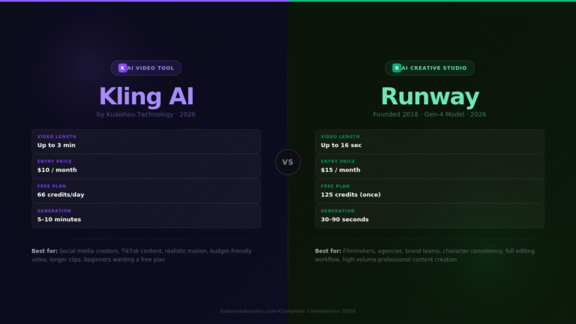The image size is (576, 324).
Task: Click Runway's 'Up to 16 sec' video length card
Action: tap(430, 142)
